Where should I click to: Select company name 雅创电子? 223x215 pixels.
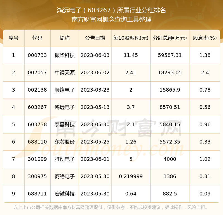pos(65,159)
